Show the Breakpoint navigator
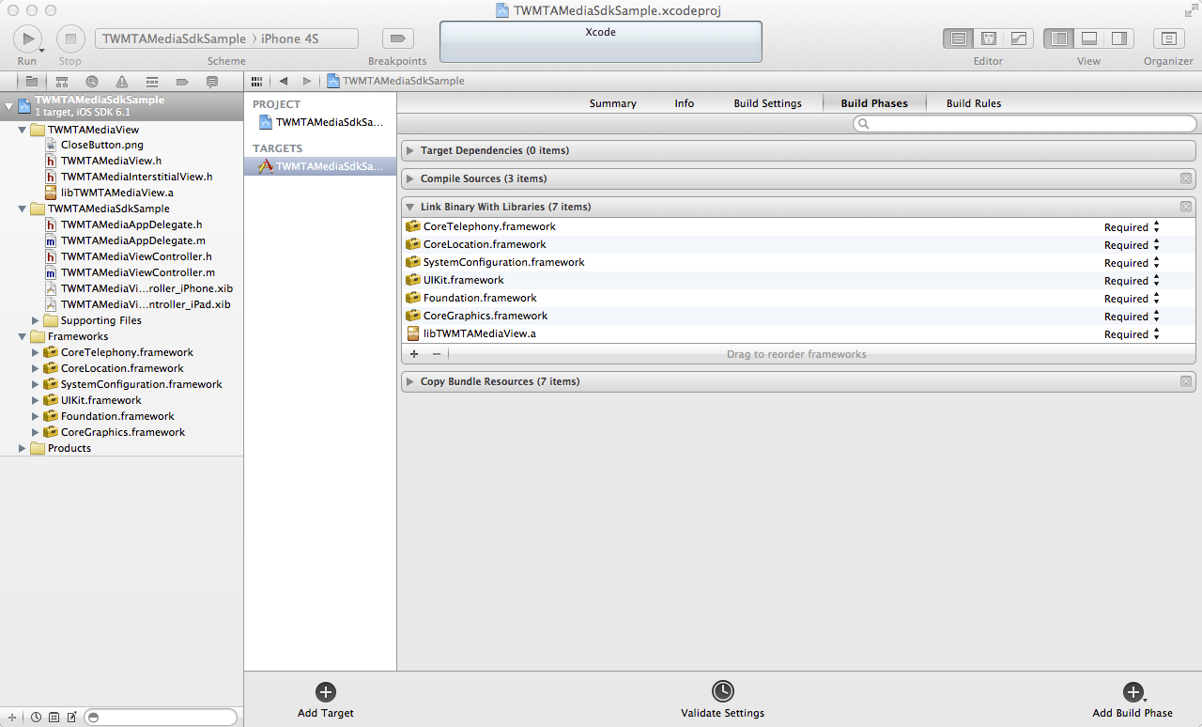The height and width of the screenshot is (727, 1202). [x=182, y=82]
